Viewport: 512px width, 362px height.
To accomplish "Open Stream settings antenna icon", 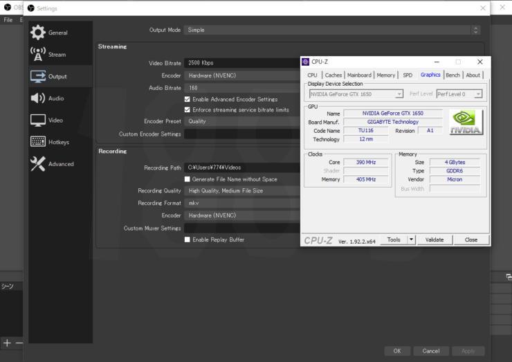I will coord(38,54).
